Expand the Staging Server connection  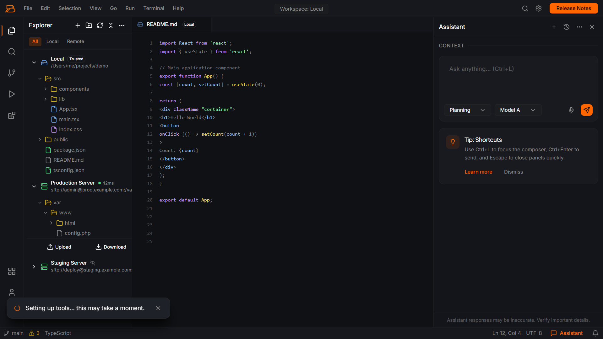34,266
